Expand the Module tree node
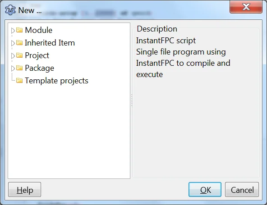Image resolution: width=267 pixels, height=205 pixels. tap(13, 31)
